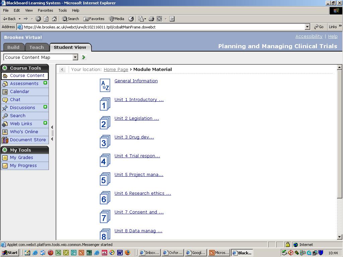This screenshot has width=343, height=257.
Task: Click the Search toolbar button
Action: tap(70, 19)
